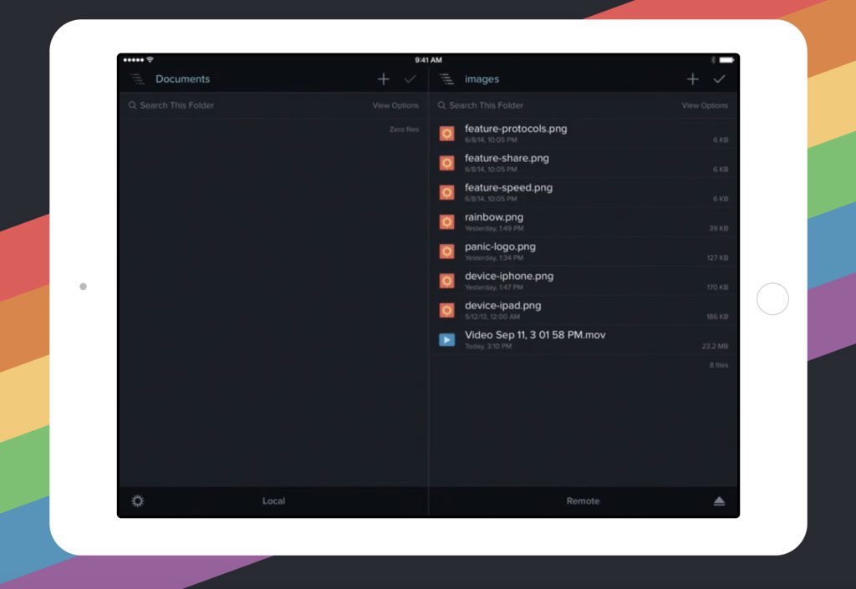The image size is (856, 589).
Task: Search icon in images pane
Action: (441, 105)
